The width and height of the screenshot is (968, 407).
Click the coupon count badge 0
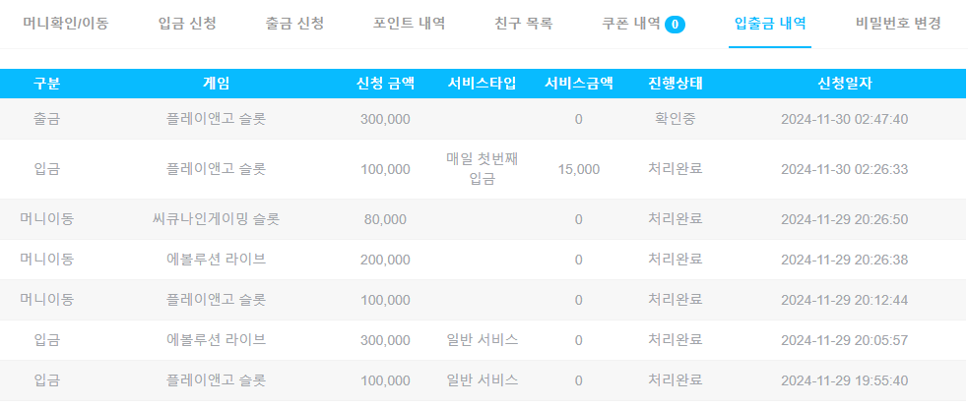[675, 25]
